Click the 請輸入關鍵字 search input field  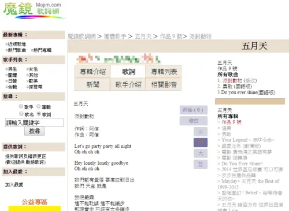pos(34,123)
